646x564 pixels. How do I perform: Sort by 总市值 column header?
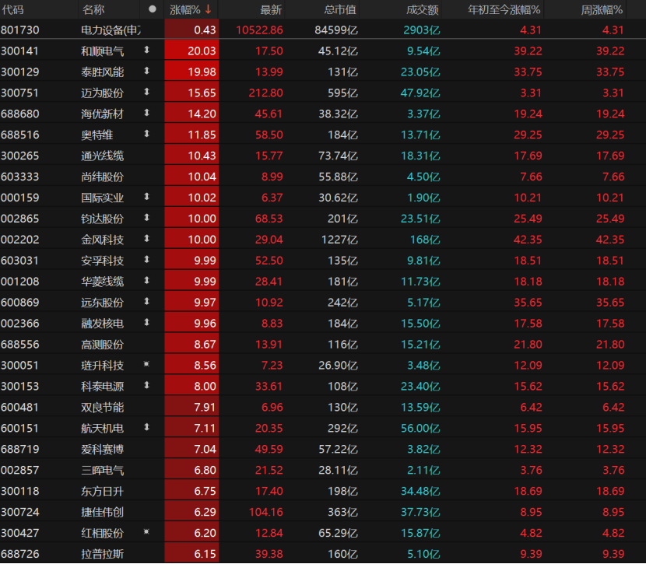pyautogui.click(x=340, y=9)
